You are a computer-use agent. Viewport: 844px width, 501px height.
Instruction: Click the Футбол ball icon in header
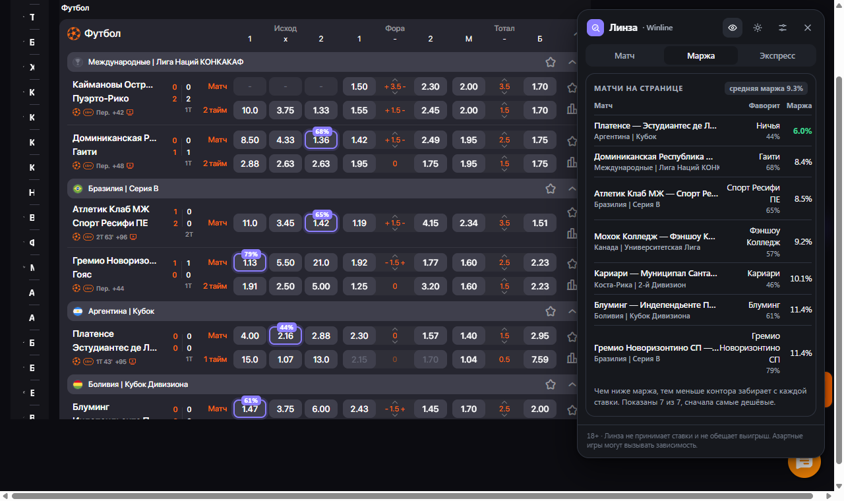coord(74,33)
